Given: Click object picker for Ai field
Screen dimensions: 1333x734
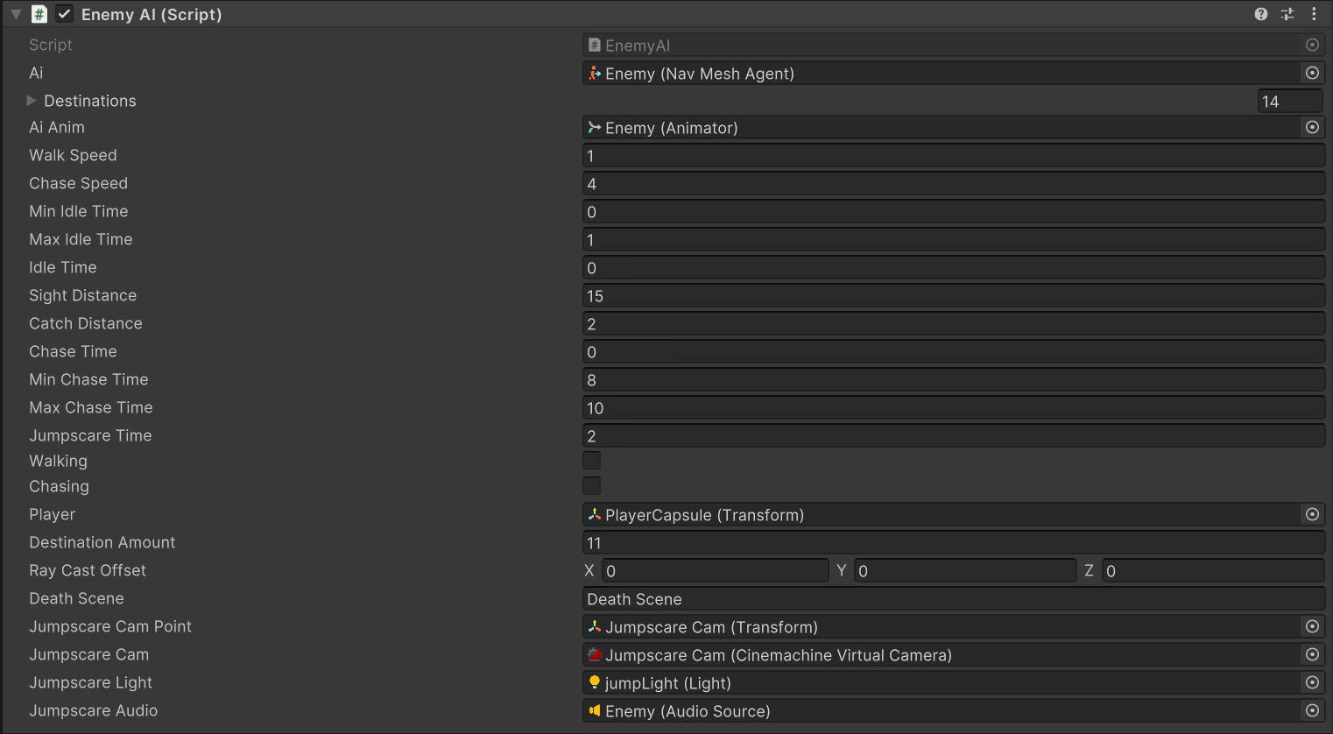Looking at the screenshot, I should (x=1312, y=74).
